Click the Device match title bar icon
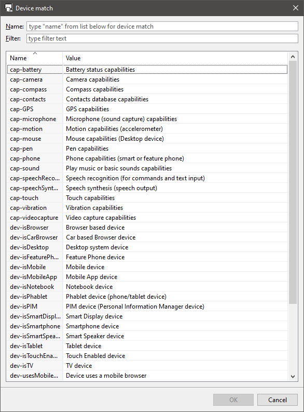 click(x=8, y=8)
